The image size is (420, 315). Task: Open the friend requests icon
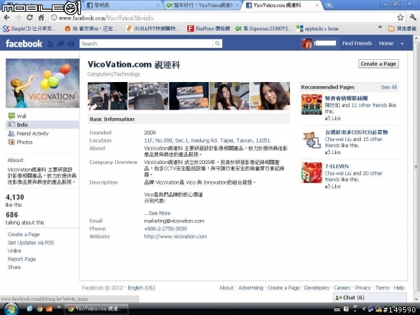coord(51,44)
